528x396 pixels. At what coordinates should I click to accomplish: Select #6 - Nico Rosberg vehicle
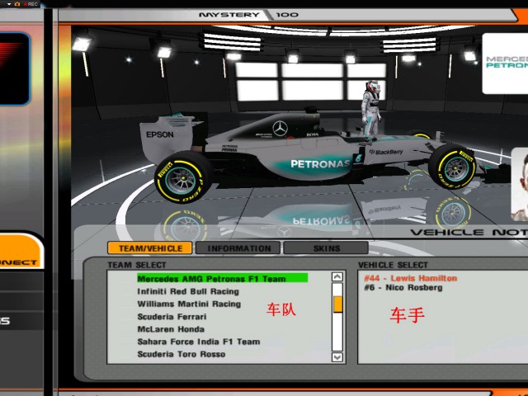click(403, 288)
